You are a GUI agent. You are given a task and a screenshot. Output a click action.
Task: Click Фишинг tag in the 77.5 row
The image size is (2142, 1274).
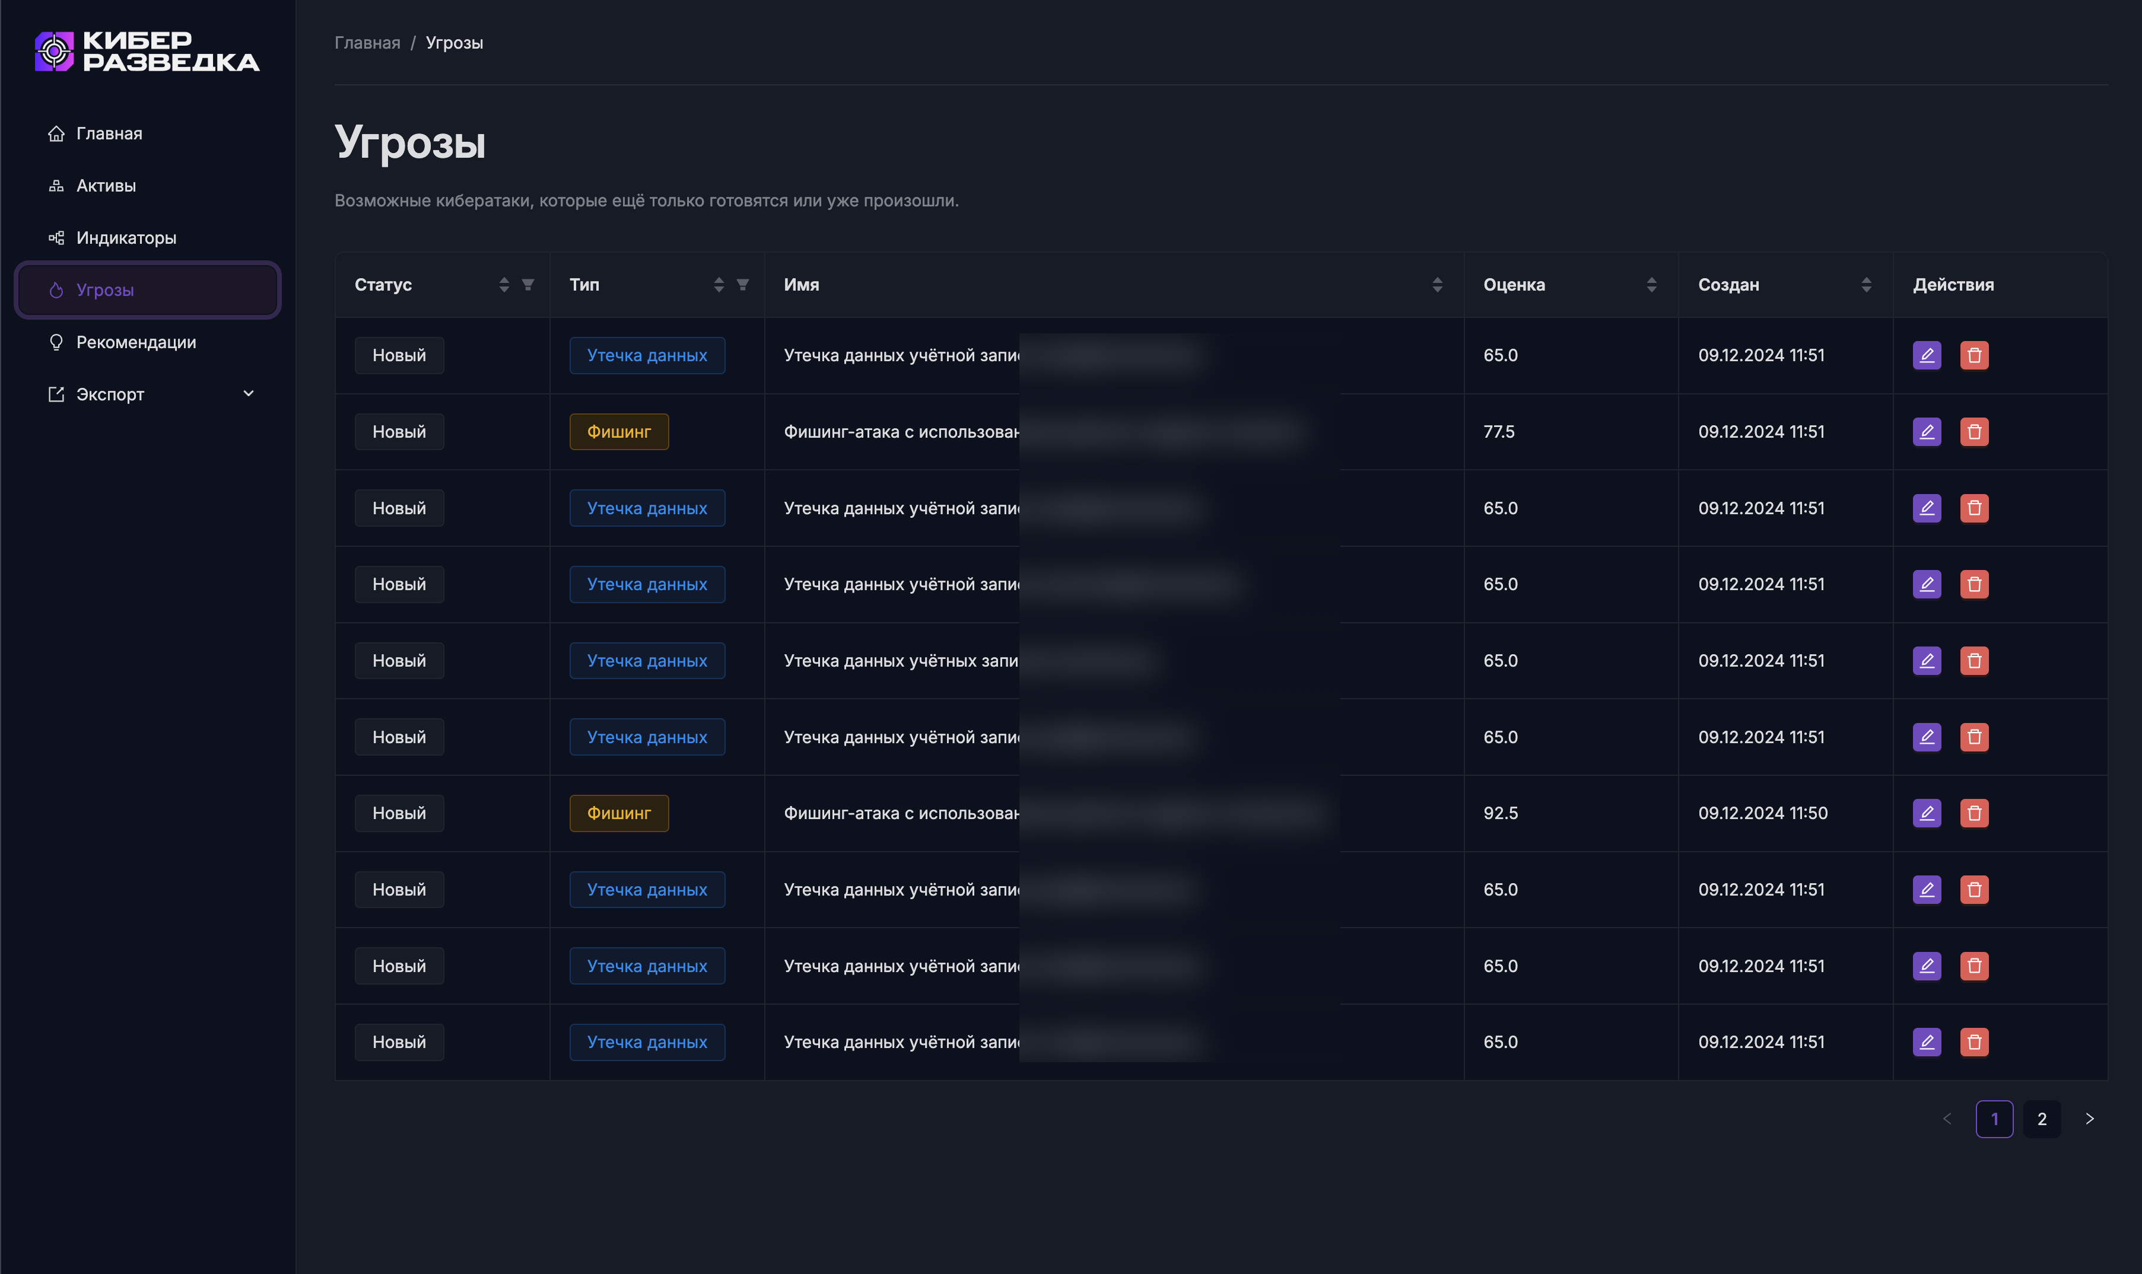[618, 432]
